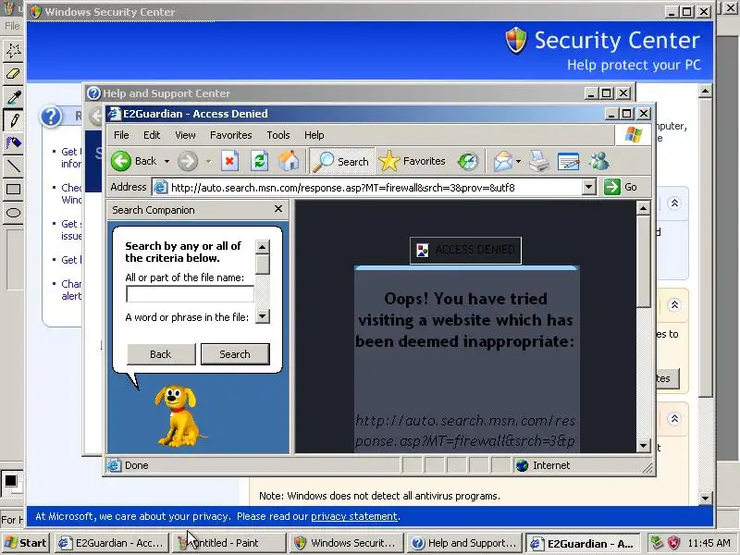
Task: Select the Pencil tool in Paint
Action: [13, 120]
